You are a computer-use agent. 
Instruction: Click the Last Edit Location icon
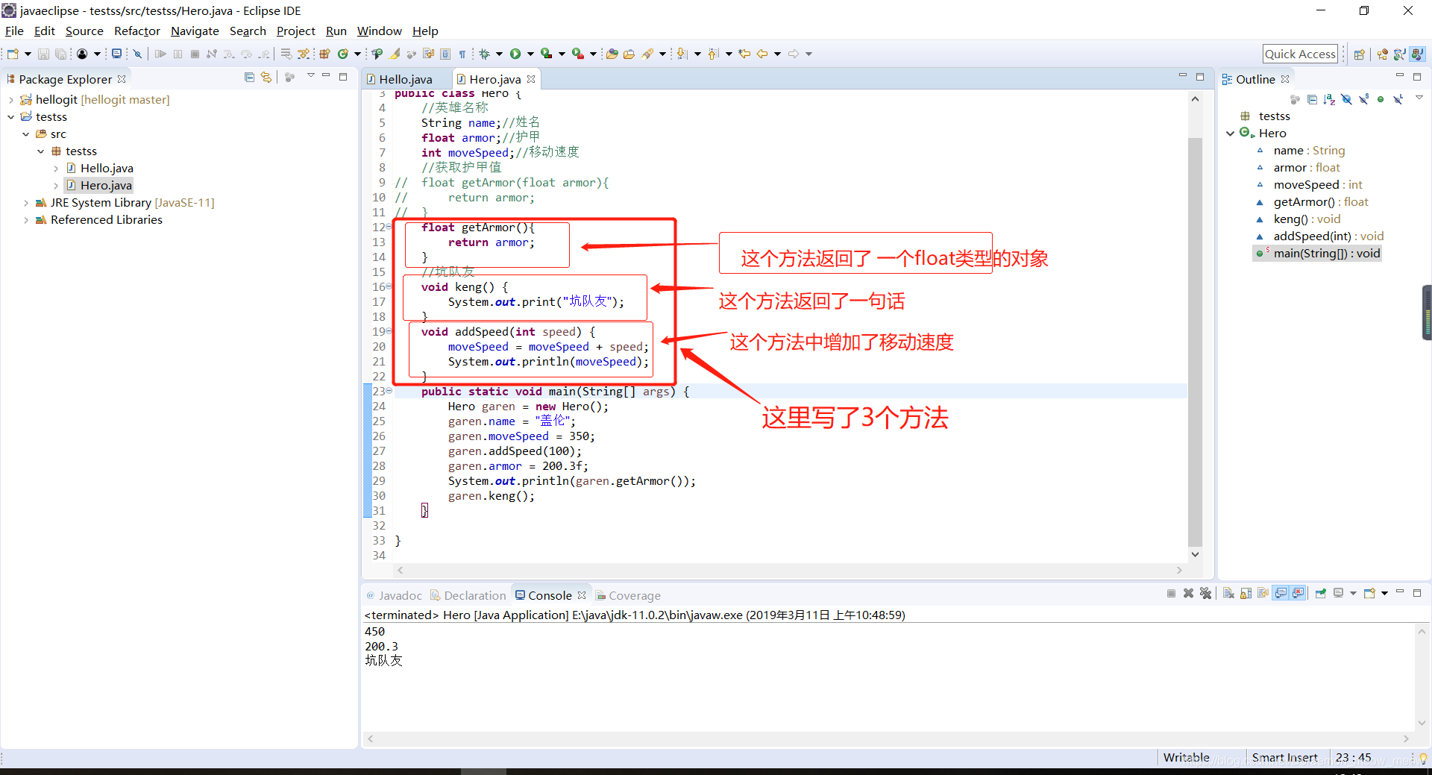pyautogui.click(x=744, y=54)
